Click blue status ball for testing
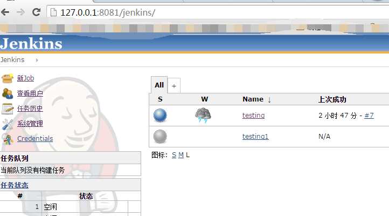This screenshot has height=216, width=389. [x=160, y=116]
